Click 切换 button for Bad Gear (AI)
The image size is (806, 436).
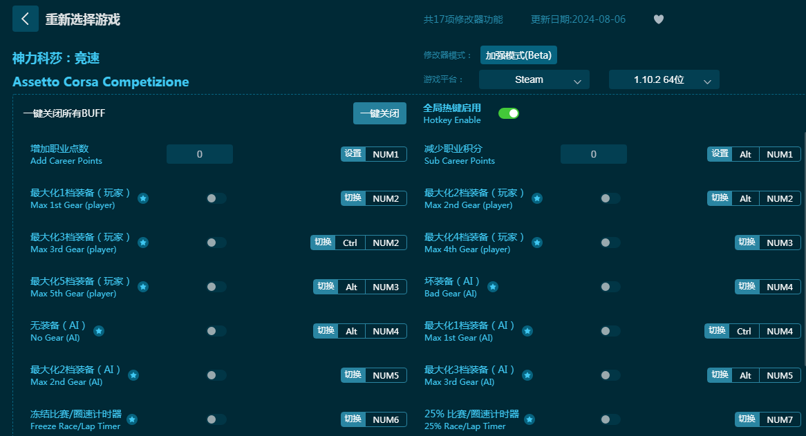pos(747,287)
